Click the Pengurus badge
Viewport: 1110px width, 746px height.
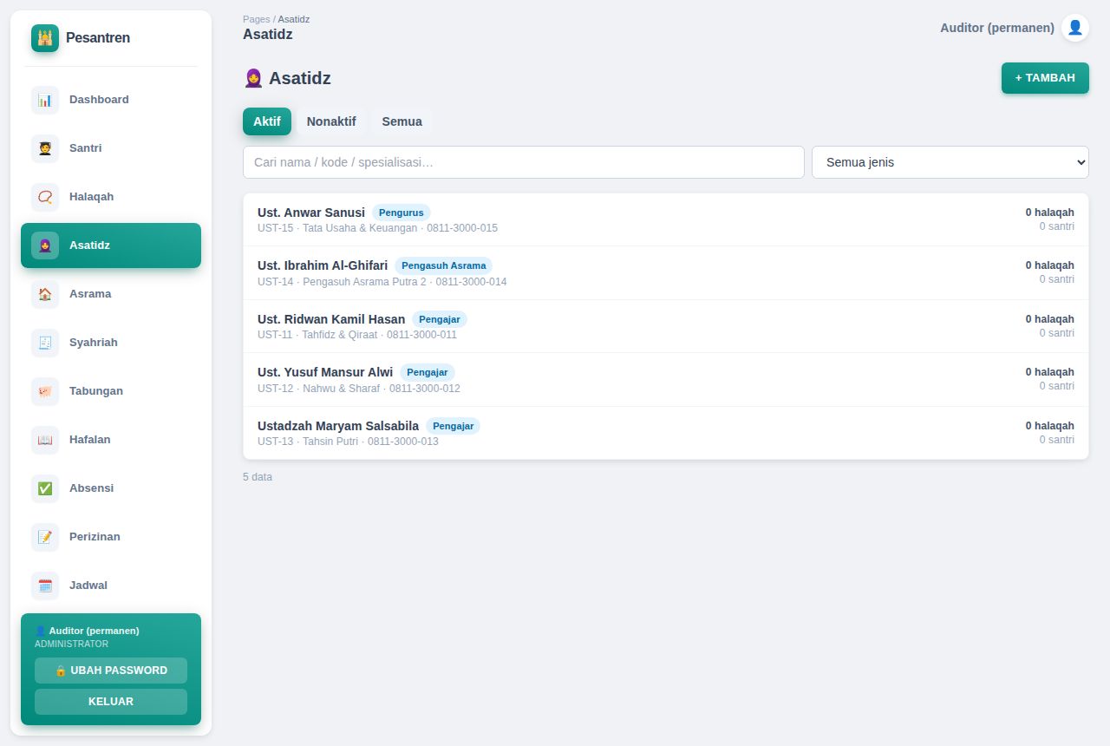point(402,213)
